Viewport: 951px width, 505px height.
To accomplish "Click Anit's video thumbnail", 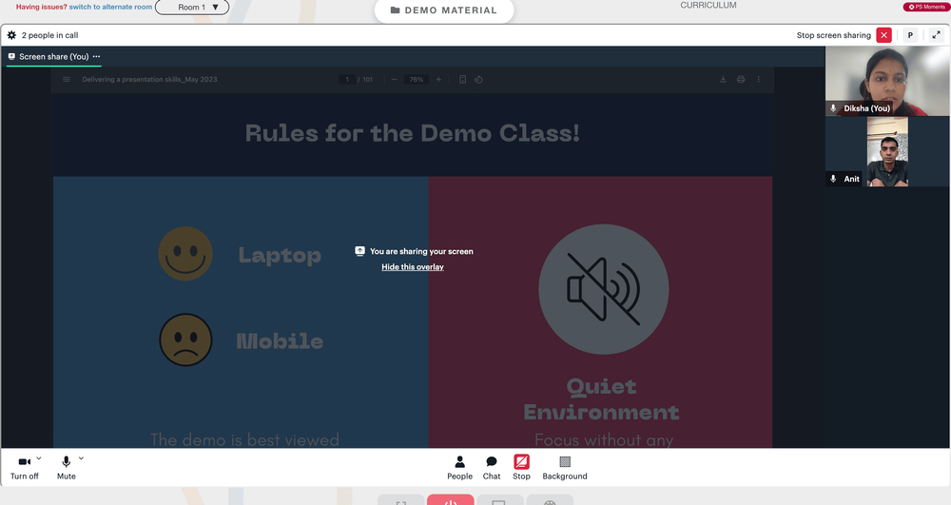I will click(887, 151).
